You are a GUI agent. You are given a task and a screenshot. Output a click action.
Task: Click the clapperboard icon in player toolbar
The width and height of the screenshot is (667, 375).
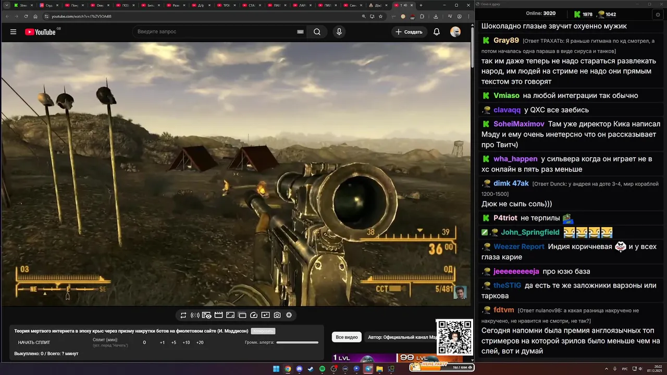[x=218, y=315]
